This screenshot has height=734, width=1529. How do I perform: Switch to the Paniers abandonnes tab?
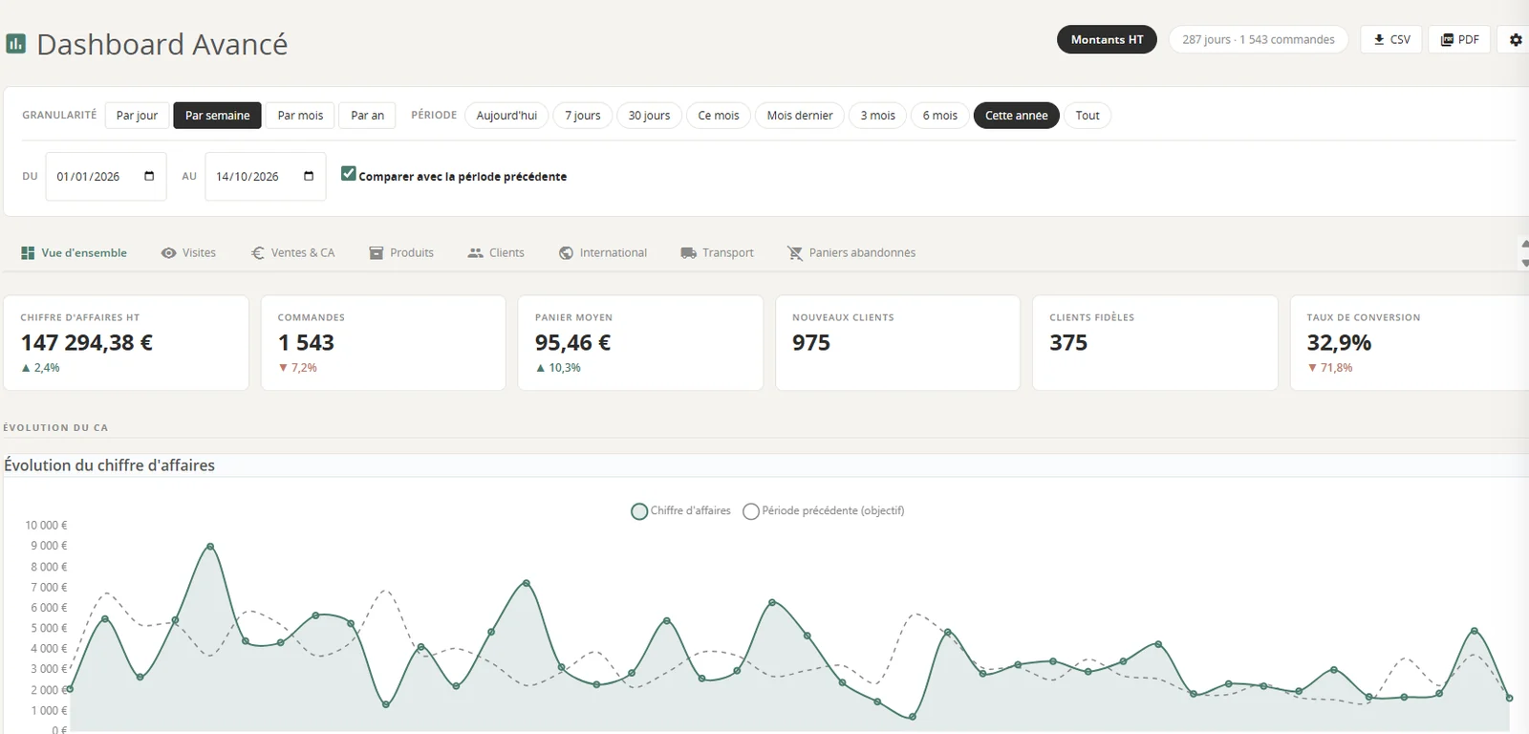click(x=851, y=253)
